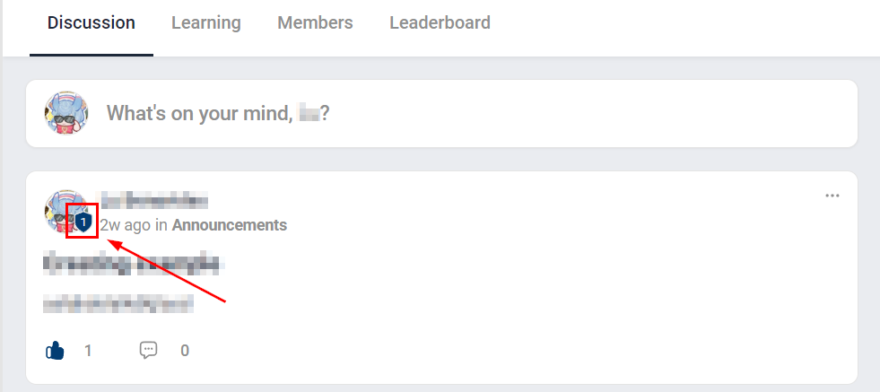Open the Announcements category link
The image size is (880, 392).
pyautogui.click(x=230, y=225)
